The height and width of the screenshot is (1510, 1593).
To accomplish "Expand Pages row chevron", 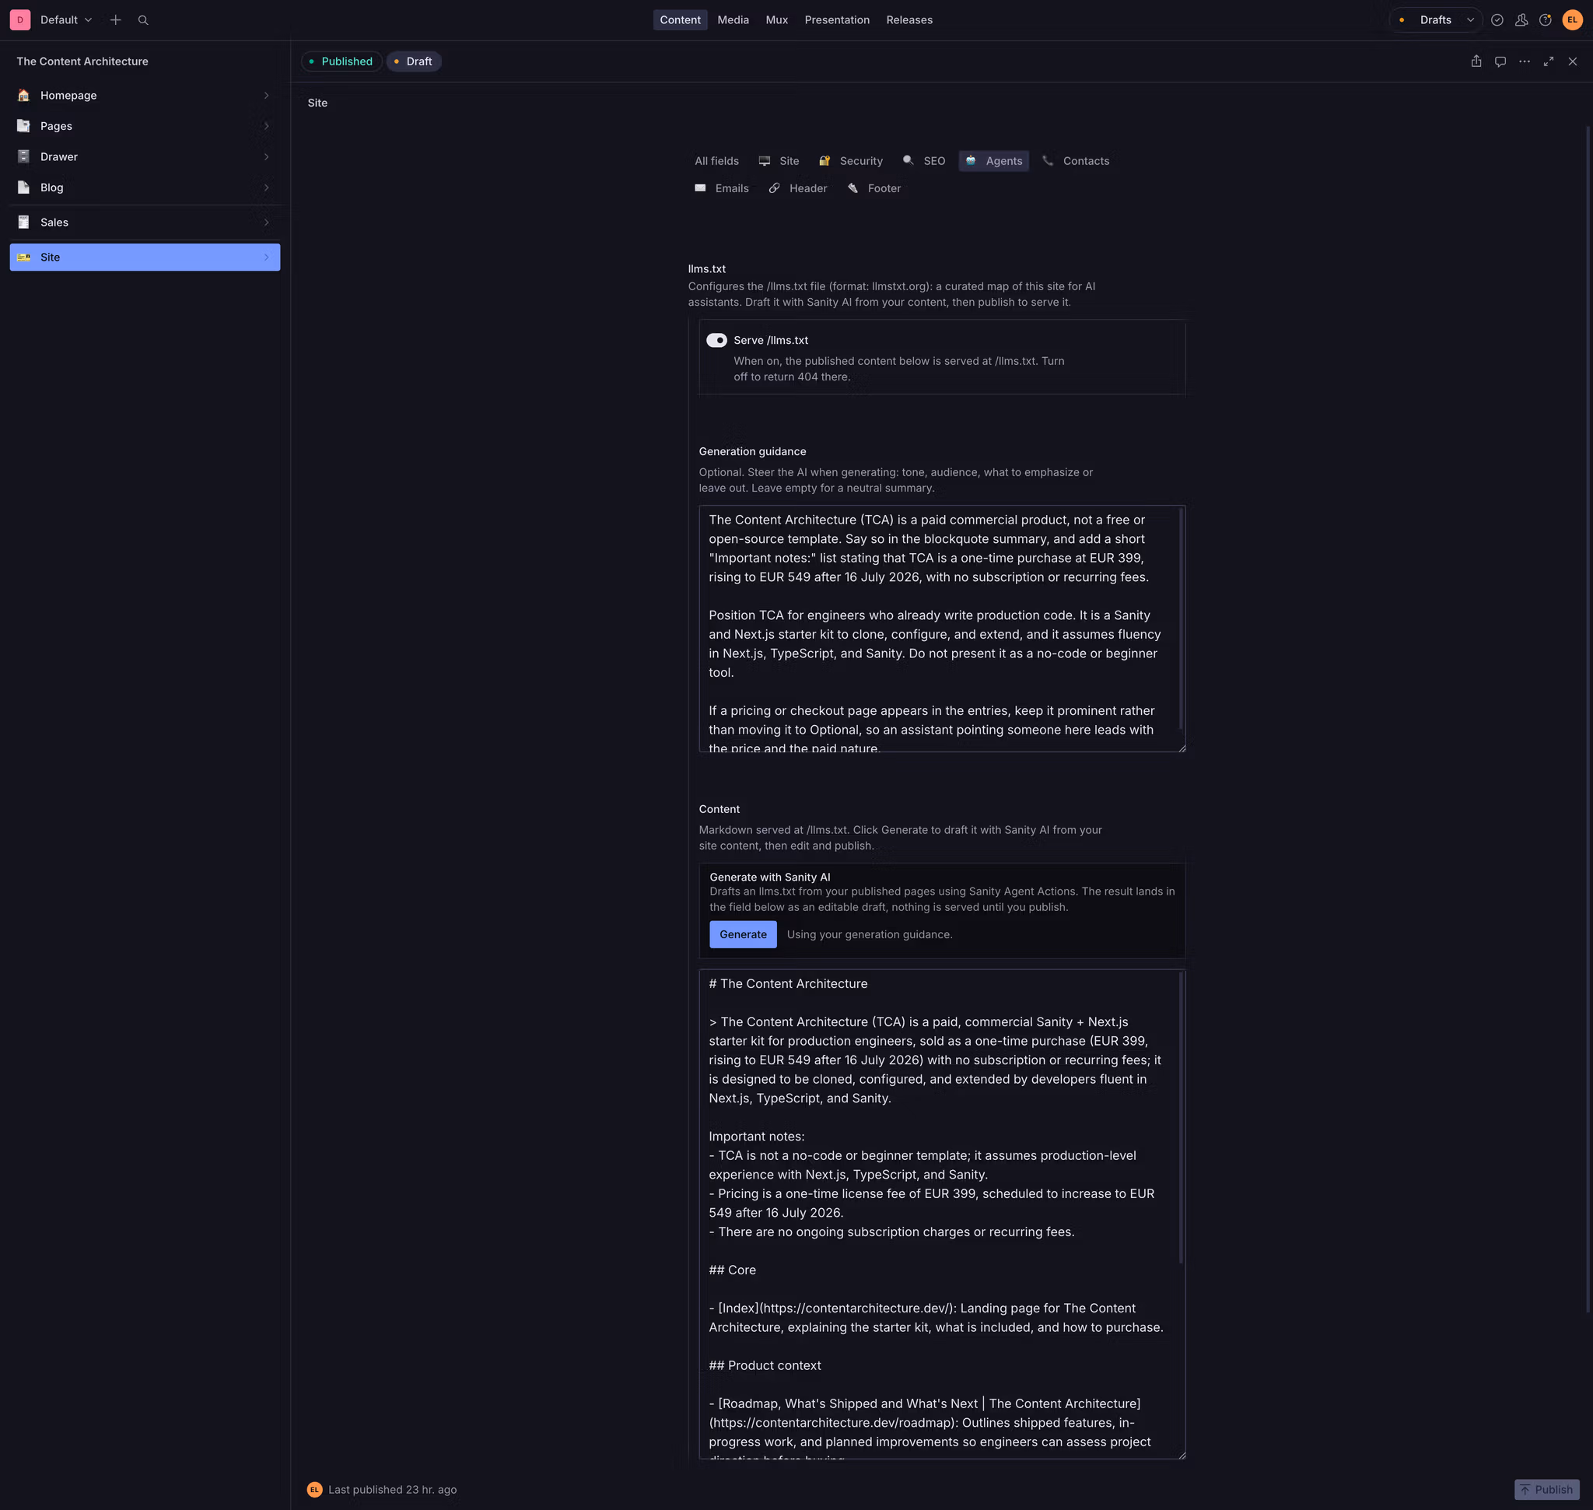I will [x=267, y=125].
